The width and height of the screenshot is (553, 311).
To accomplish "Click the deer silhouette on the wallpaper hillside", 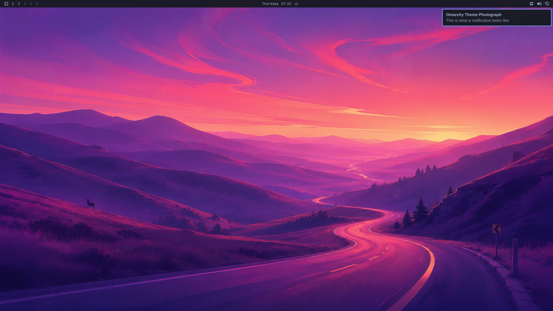I will click(90, 202).
